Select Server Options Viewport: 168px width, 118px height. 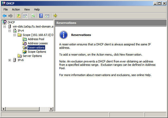(32, 56)
